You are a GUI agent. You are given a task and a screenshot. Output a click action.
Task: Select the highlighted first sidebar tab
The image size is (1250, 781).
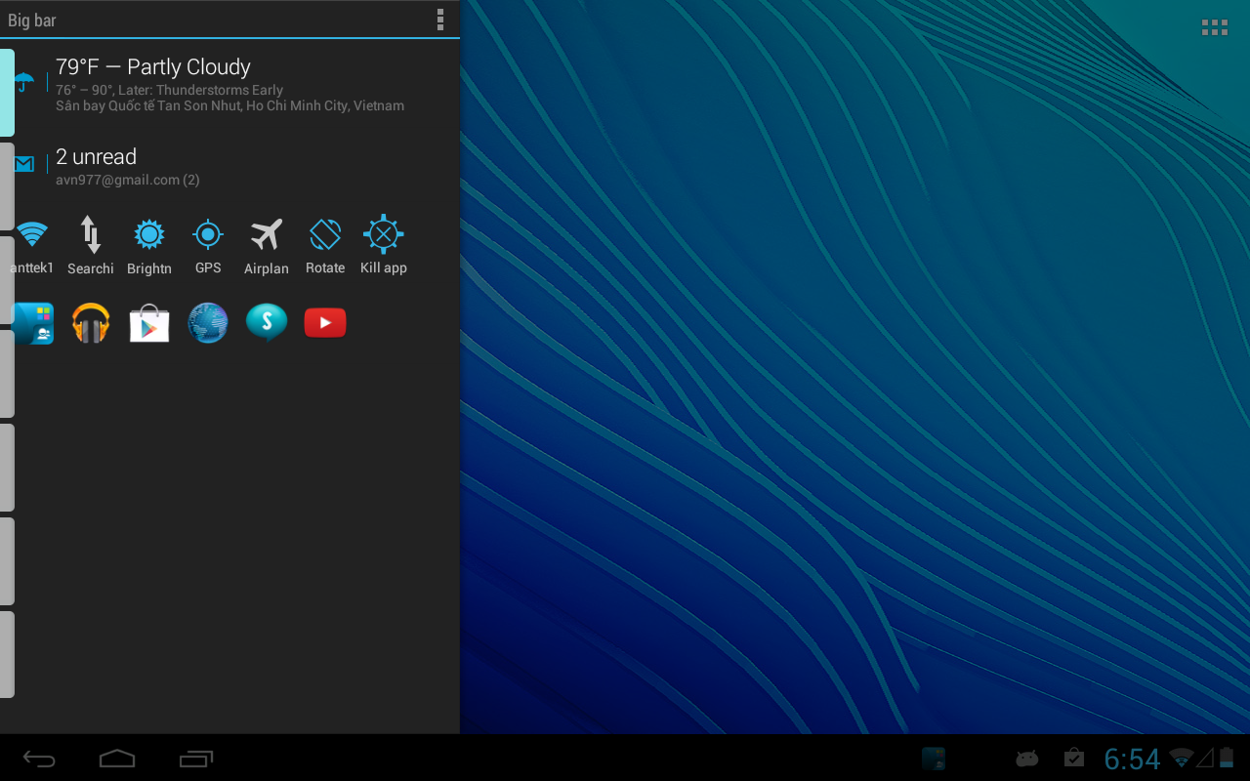[x=7, y=93]
